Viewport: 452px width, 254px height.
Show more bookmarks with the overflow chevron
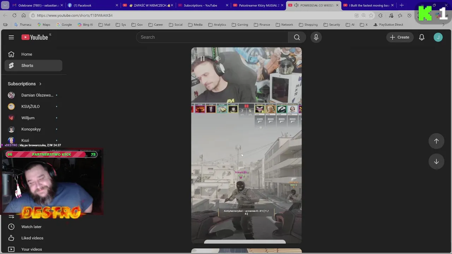444,25
